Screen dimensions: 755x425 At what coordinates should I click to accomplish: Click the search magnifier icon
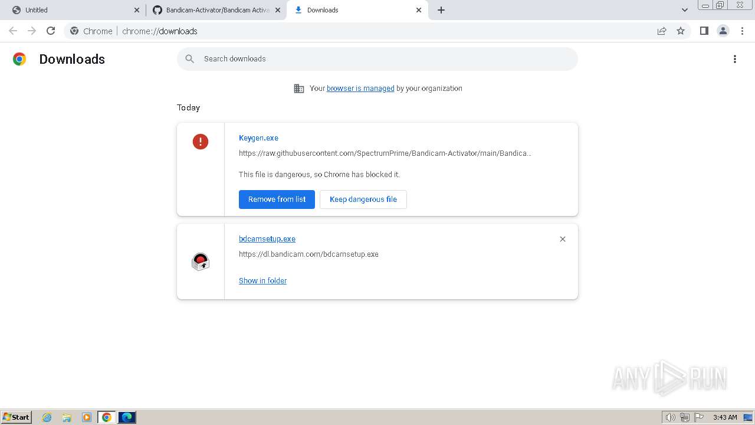point(189,59)
